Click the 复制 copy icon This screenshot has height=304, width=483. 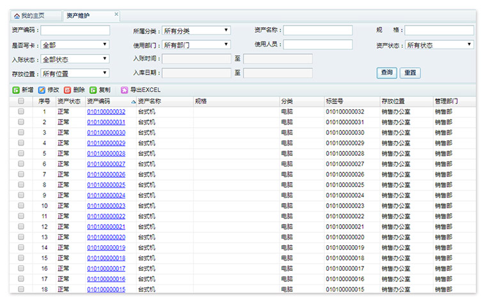pos(93,90)
